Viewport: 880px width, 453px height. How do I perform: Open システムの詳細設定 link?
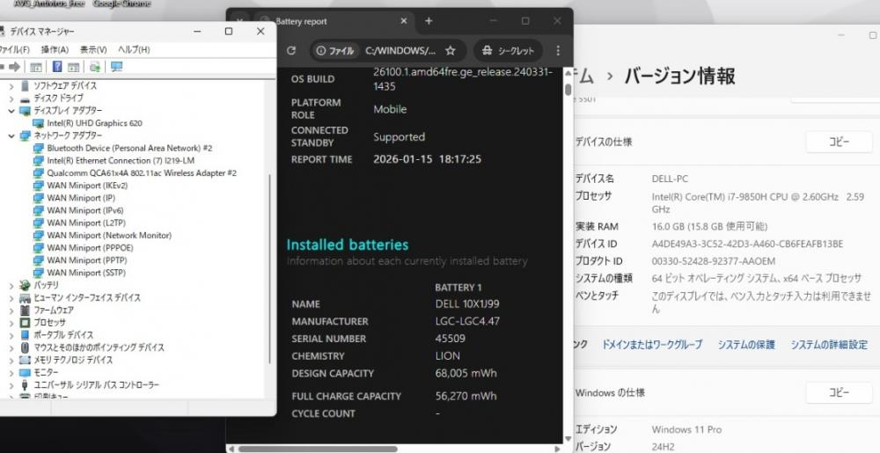point(829,345)
